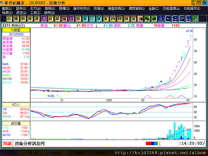This screenshot has width=208, height=156.
Task: Click the D9 value 98.03
Action: click(24, 113)
